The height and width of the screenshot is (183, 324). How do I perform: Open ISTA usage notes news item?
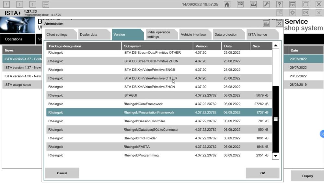22,85
